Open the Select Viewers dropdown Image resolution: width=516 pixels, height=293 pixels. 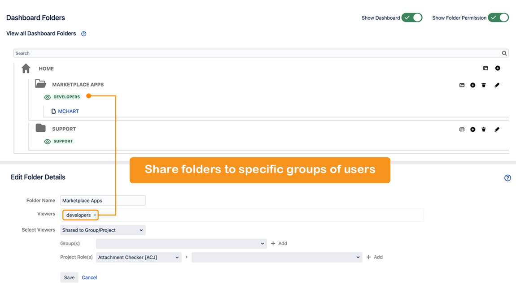coord(103,230)
